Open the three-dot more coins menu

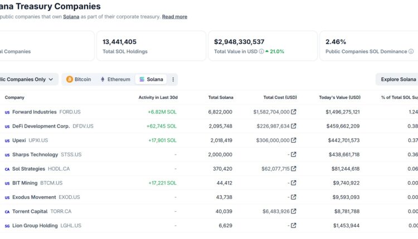pos(173,79)
